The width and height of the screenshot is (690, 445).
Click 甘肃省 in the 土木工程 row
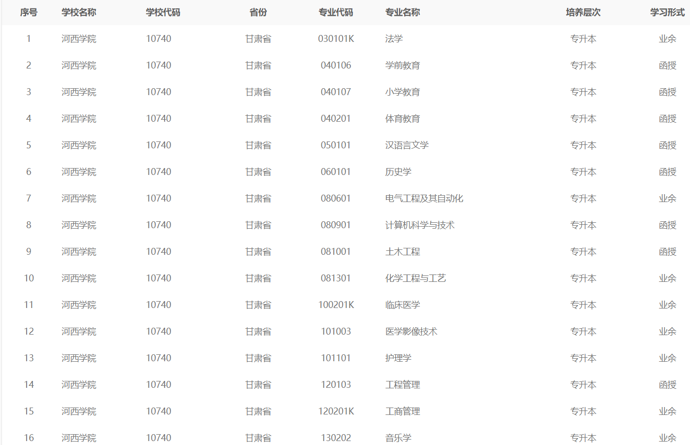point(258,252)
